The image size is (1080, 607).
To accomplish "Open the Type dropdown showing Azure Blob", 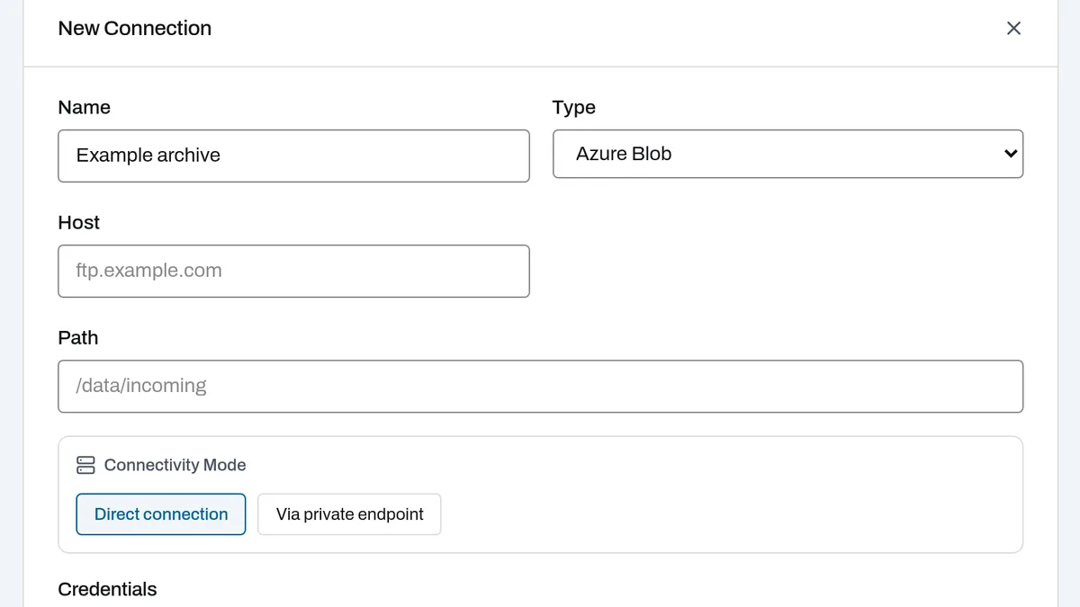I will click(x=787, y=154).
